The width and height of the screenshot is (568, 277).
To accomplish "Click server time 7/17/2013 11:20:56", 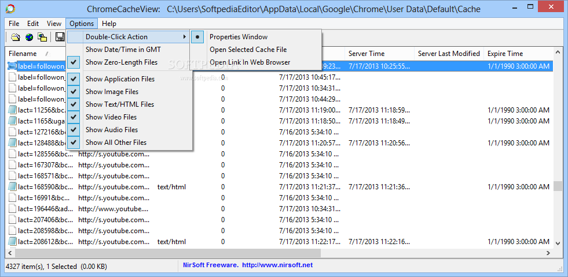I will (x=379, y=143).
